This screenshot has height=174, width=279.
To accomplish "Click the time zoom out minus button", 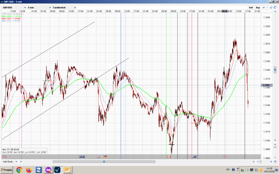I will pos(258,162).
